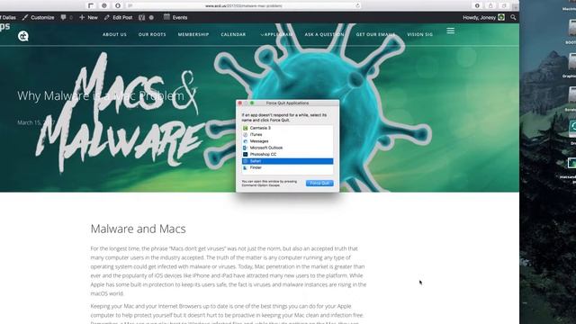This screenshot has height=324, width=576.
Task: Select Photoshop CC in Force Quit list
Action: point(288,154)
